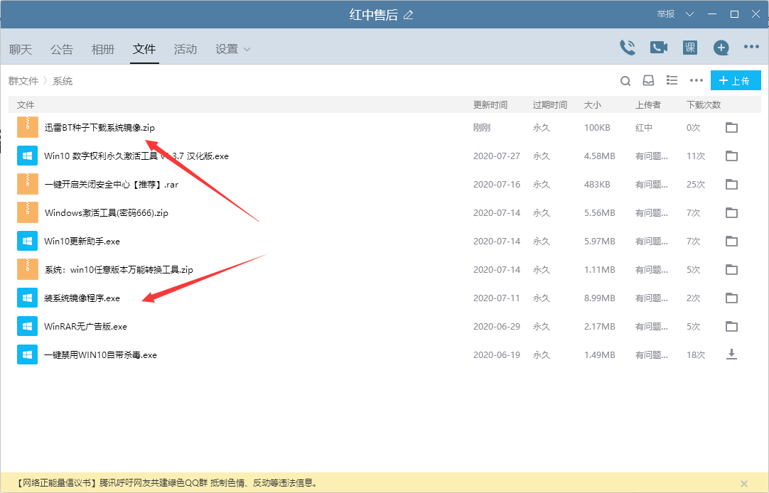
Task: Click the exe icon of 装系统镜像程序
Action: (x=28, y=298)
